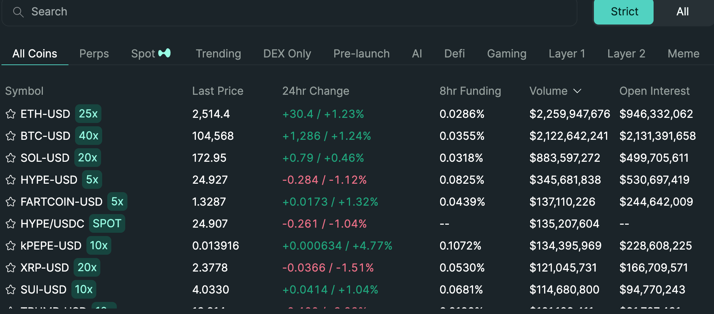The height and width of the screenshot is (314, 714).
Task: Open the ETH-USD market
Action: [45, 114]
